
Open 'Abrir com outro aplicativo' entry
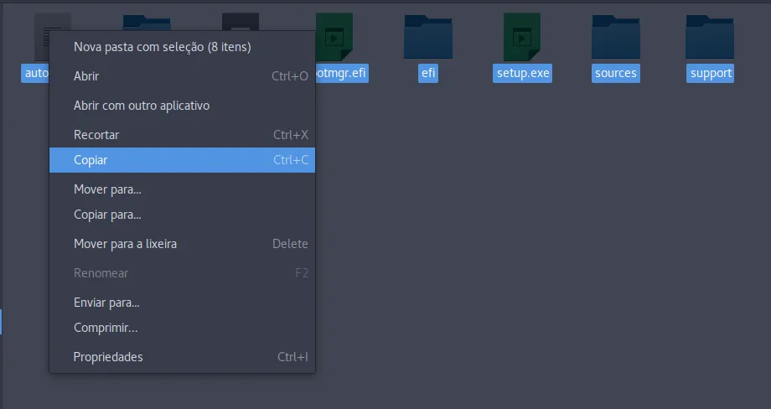tap(182, 106)
